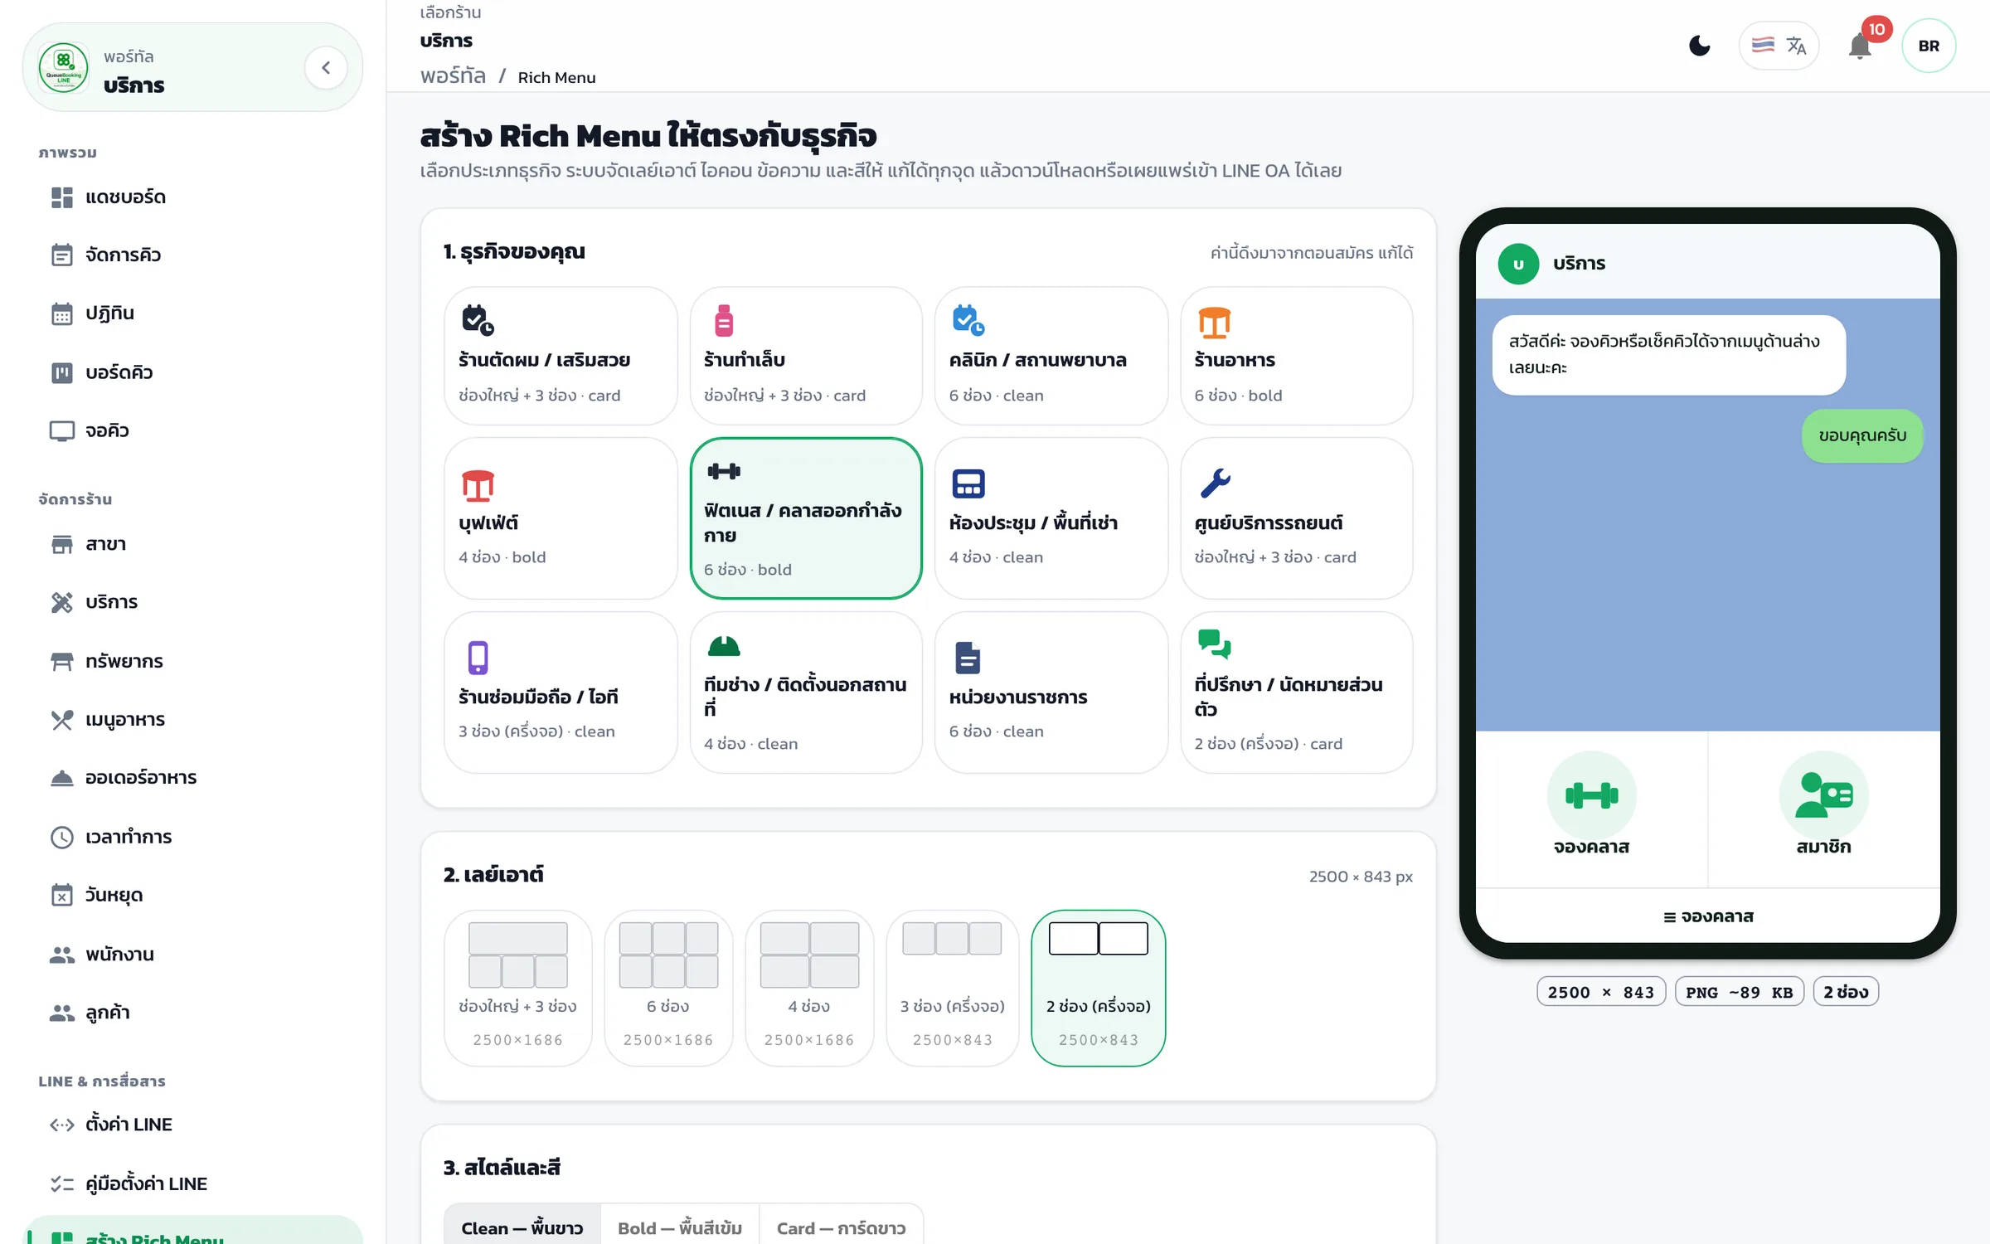Click the ตั้งค่า LINE code icon
The width and height of the screenshot is (1990, 1244).
(x=62, y=1125)
